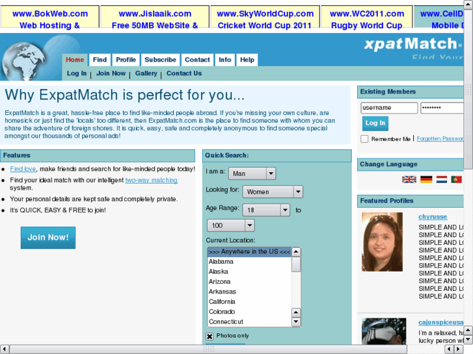Select Colorado in the location list
The image size is (473, 354).
pyautogui.click(x=249, y=312)
